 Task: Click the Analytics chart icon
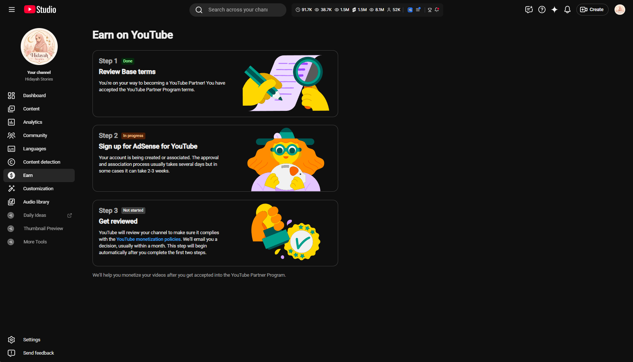[11, 122]
